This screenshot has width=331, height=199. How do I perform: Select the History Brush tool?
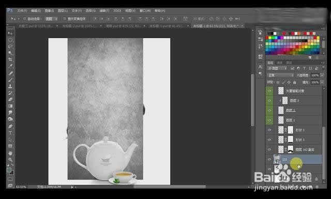(x=10, y=93)
